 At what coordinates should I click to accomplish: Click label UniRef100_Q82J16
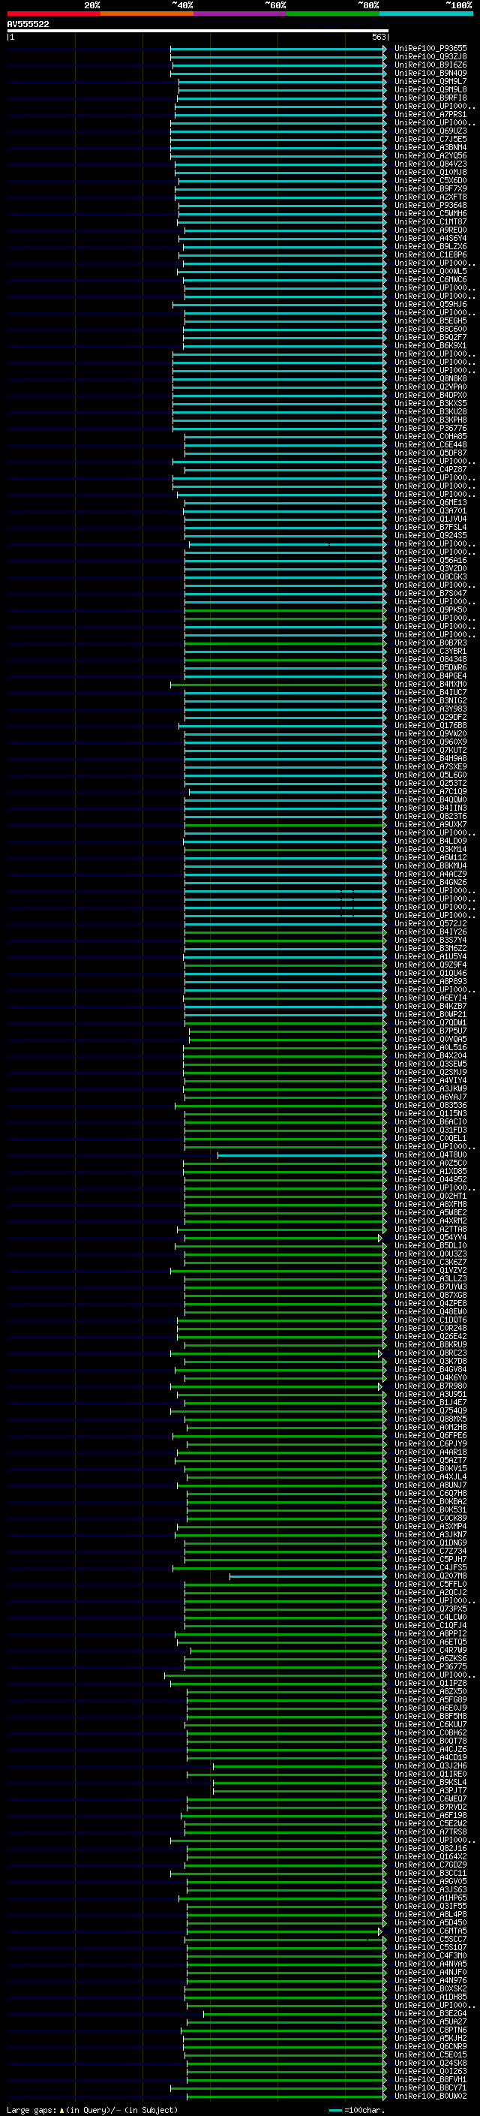pyautogui.click(x=430, y=1849)
